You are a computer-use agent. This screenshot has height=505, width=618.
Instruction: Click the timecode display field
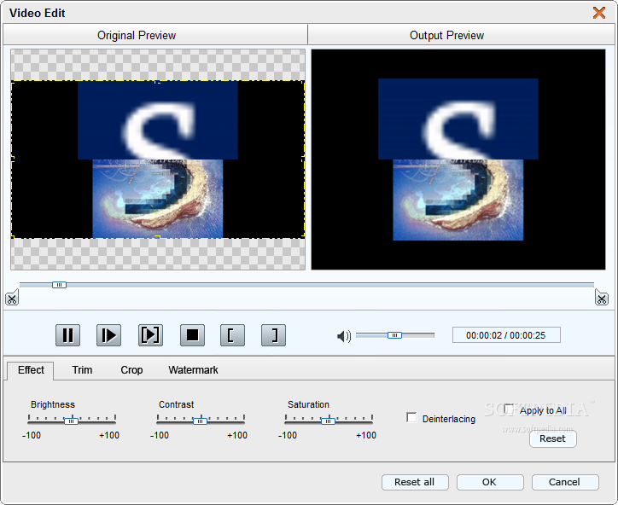[506, 335]
